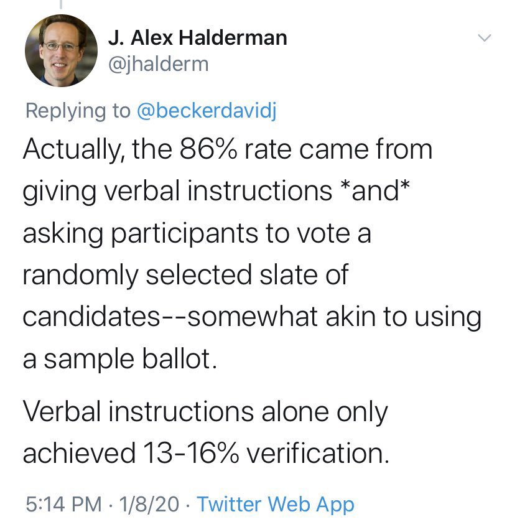Click the Twitter Web App source link

pos(276,504)
